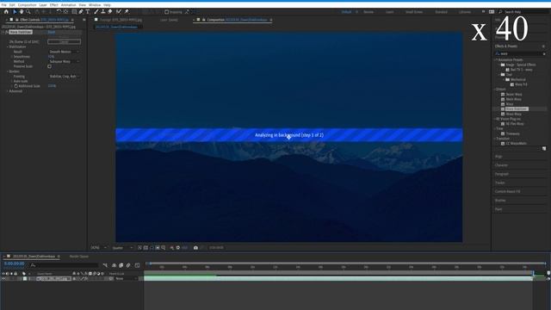
Task: Click the Reset link for Warp Stabilizer
Action: point(52,32)
